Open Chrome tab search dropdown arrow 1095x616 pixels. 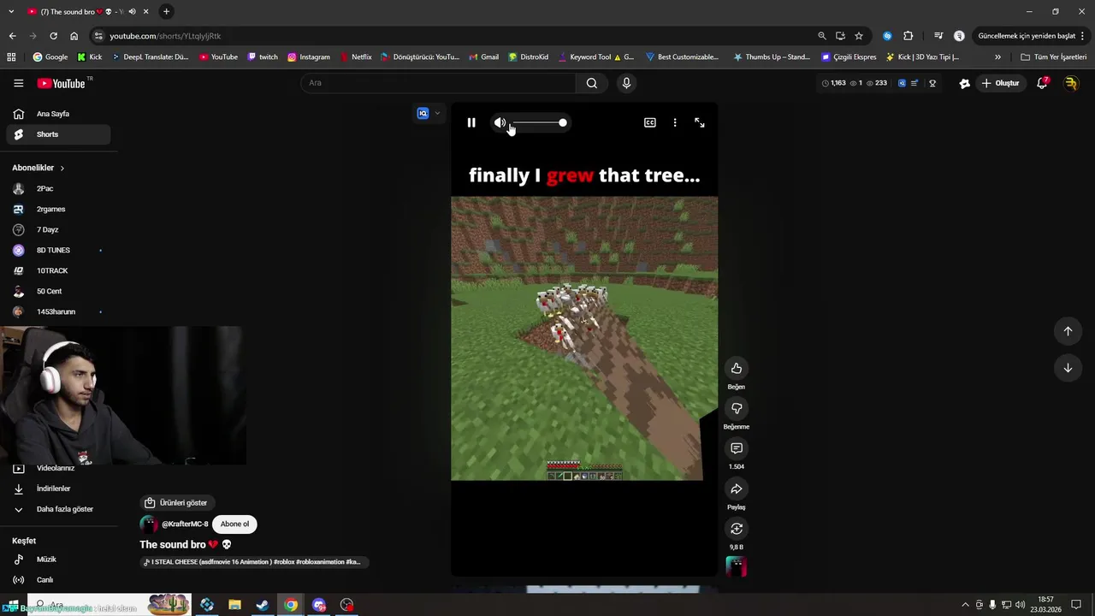tap(11, 11)
